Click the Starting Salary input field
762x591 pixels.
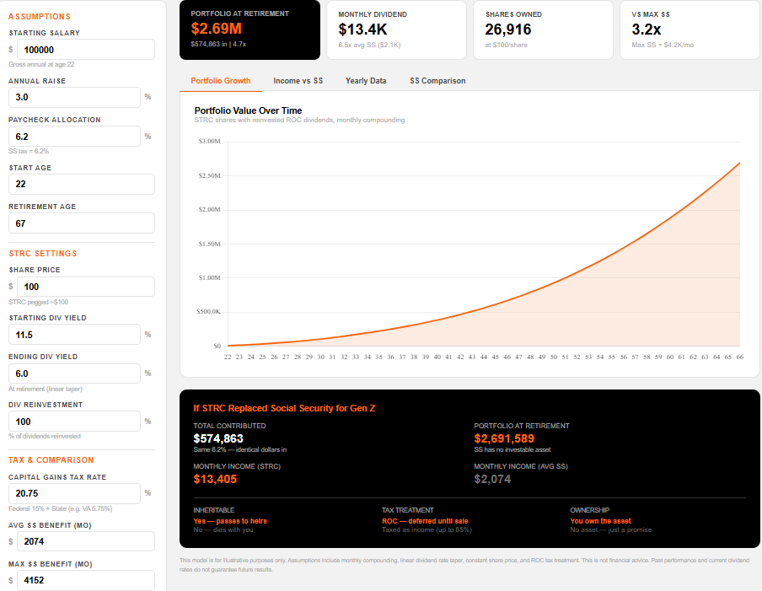pyautogui.click(x=85, y=49)
